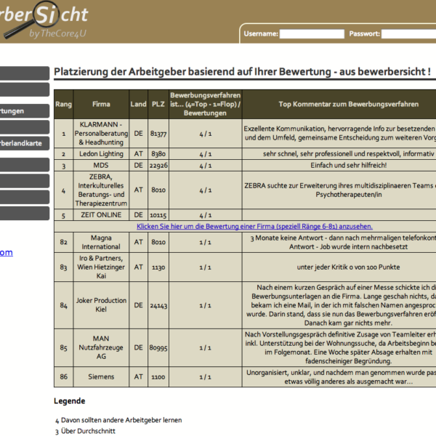Focus the Username input field

[312, 34]
